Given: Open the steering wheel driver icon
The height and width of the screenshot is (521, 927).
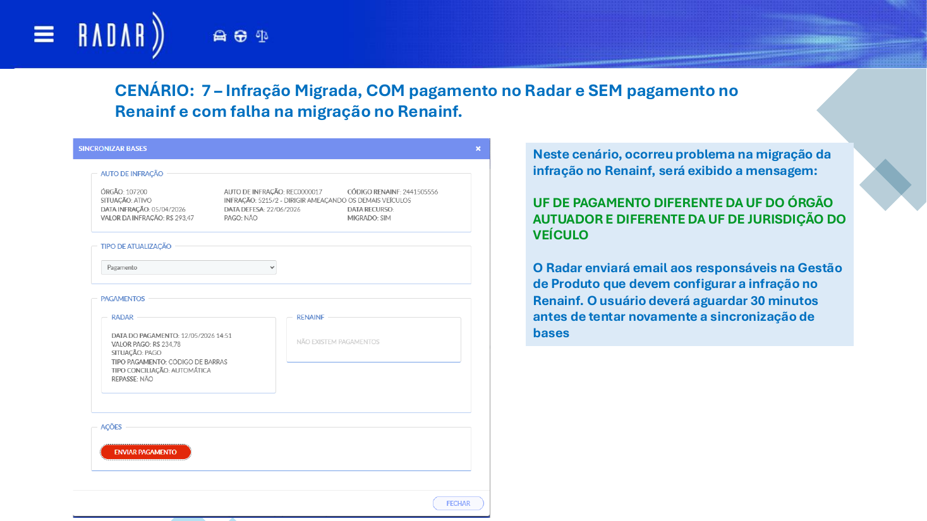Looking at the screenshot, I should [240, 36].
